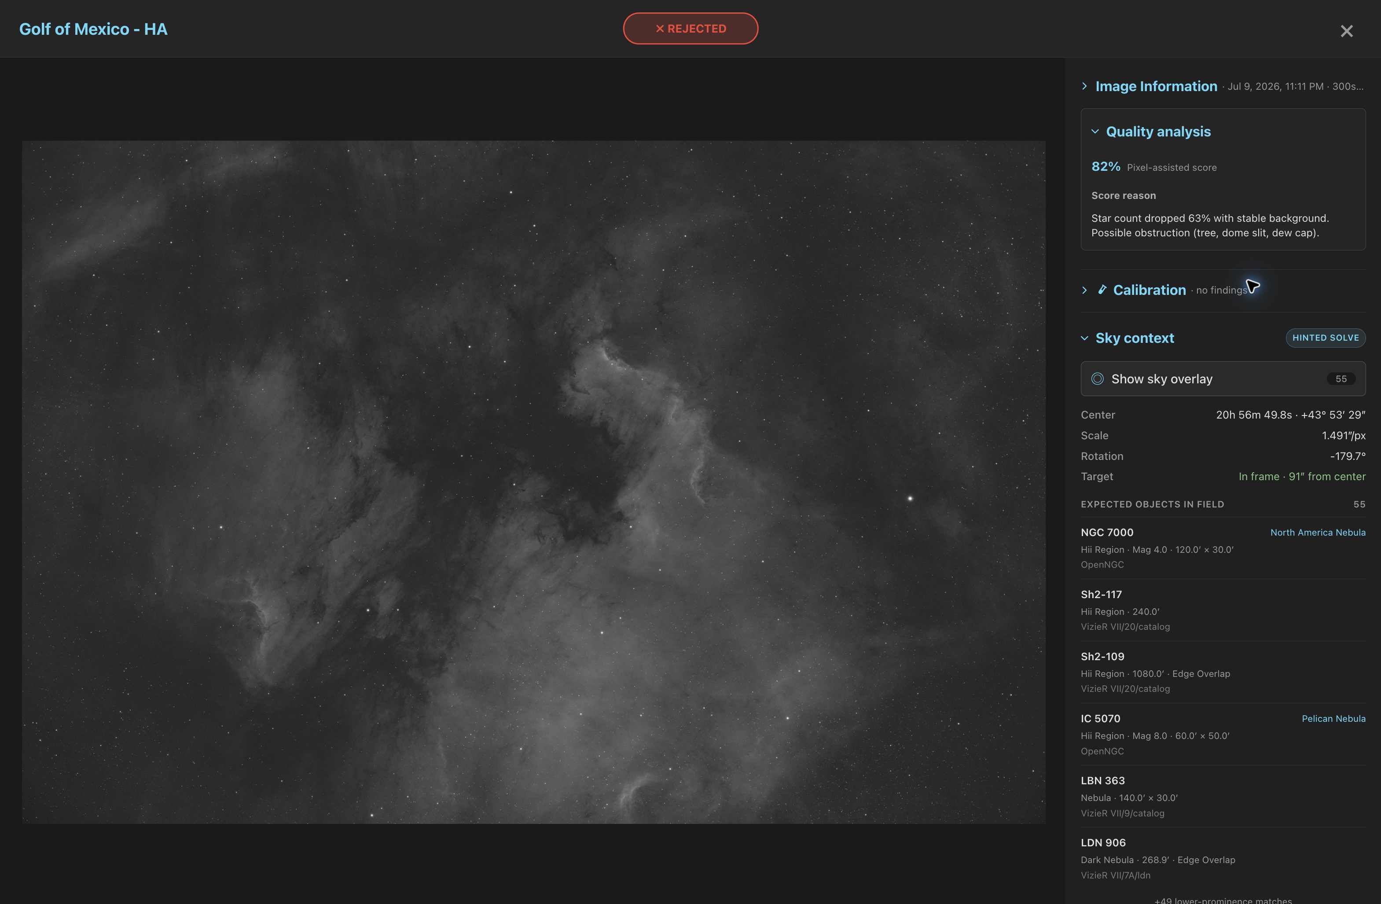Expand the Image Information section

tap(1084, 86)
